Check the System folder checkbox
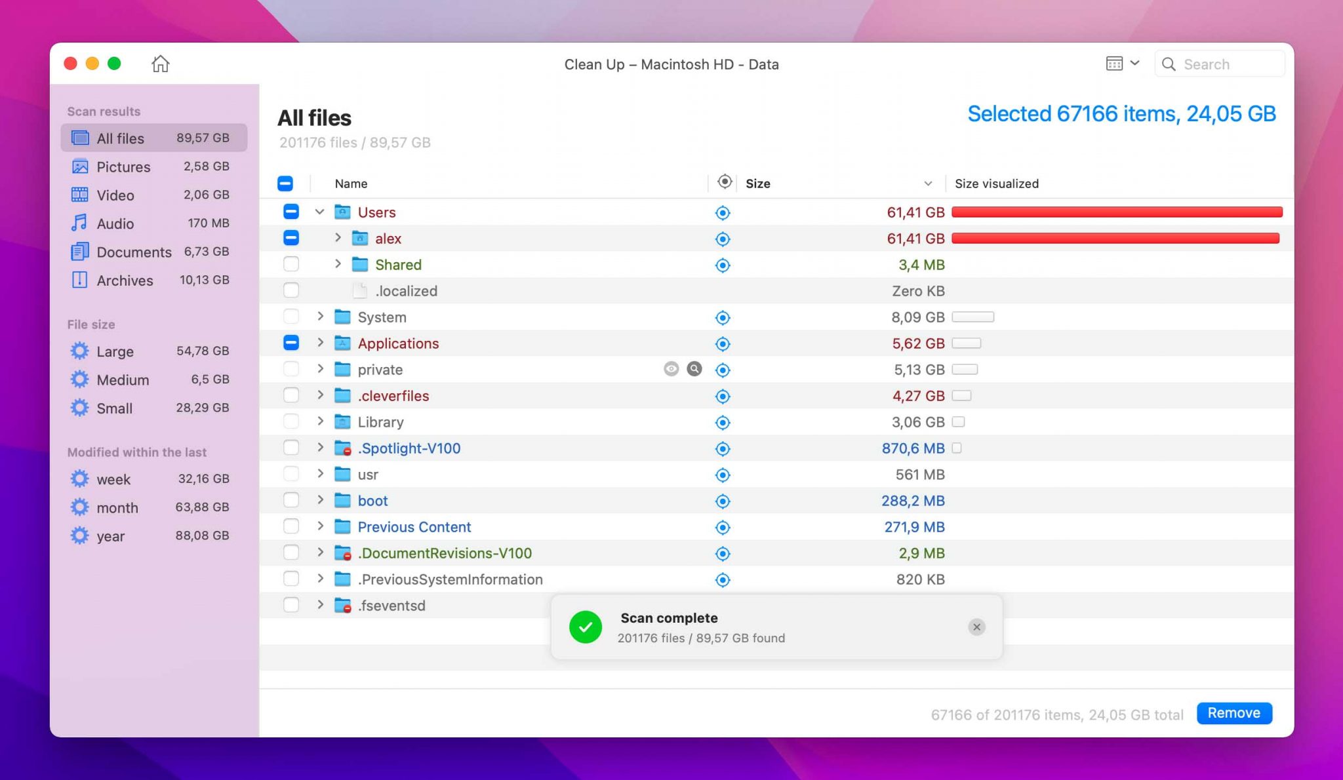1343x780 pixels. tap(291, 317)
